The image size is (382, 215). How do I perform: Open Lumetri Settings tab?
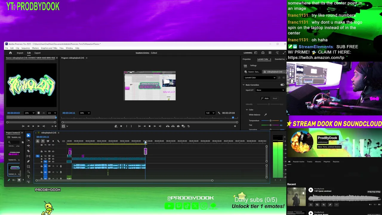253,65
